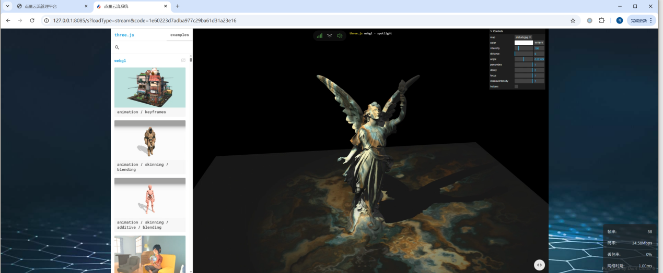
Task: Click the speaker volume icon in stream toolbar
Action: [339, 35]
